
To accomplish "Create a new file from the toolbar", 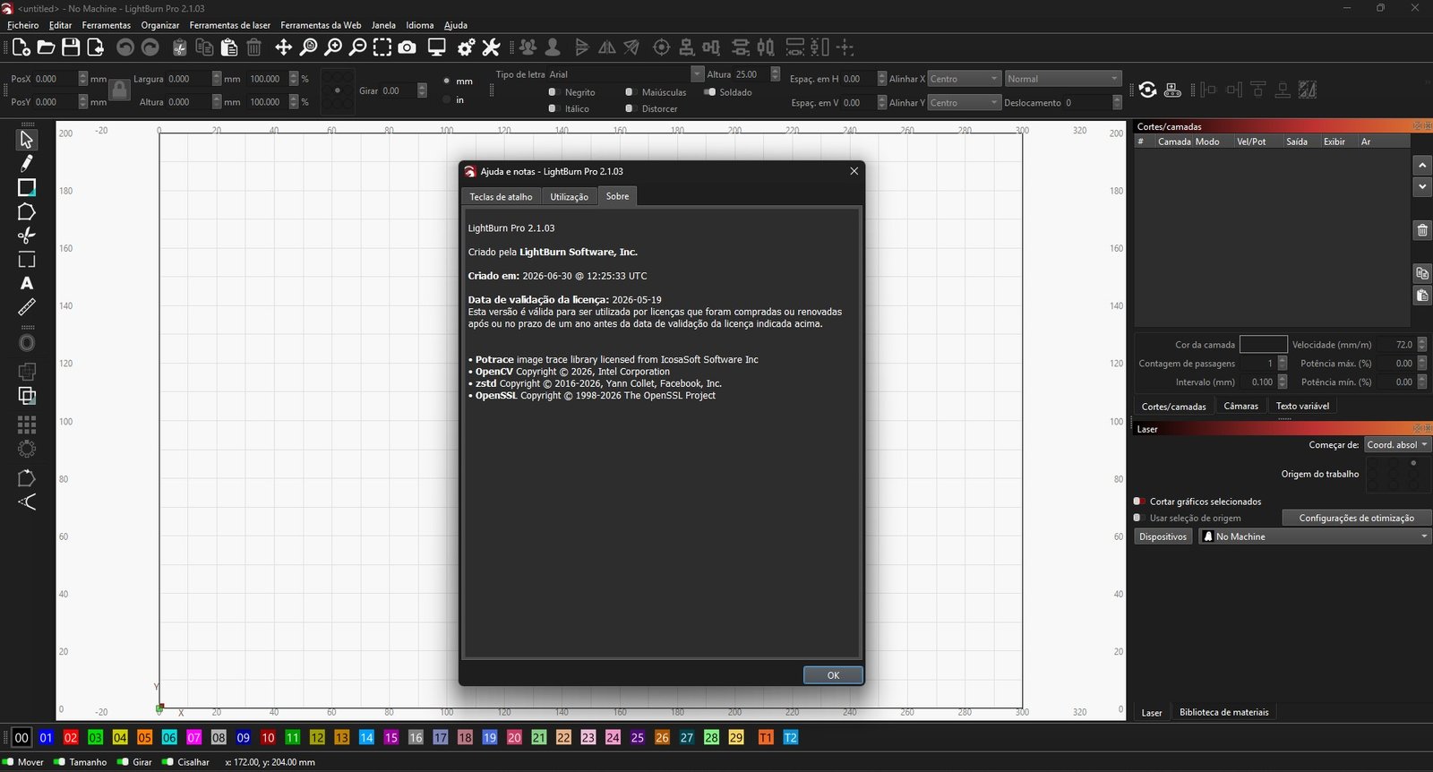I will point(21,47).
